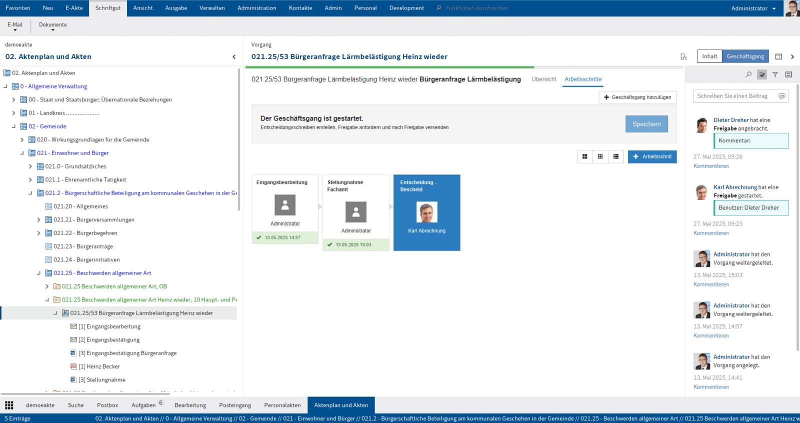Screen dimensions: 800x423
Task: Click the green workflow progress bar
Action: [392, 67]
